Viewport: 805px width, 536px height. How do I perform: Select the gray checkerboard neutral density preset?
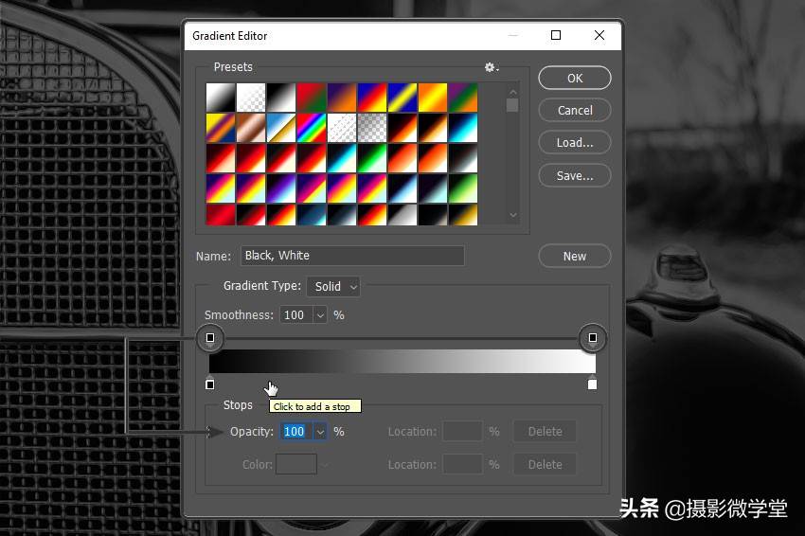point(372,128)
